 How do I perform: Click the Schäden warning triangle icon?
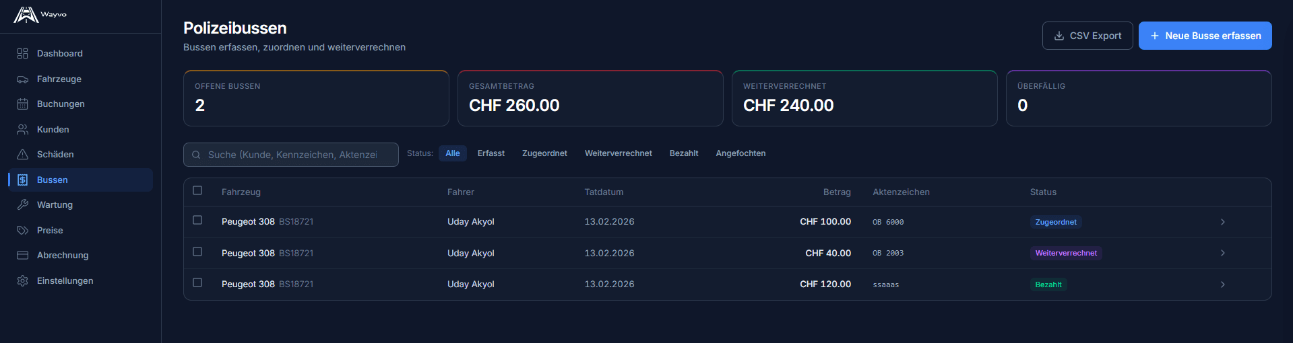(x=22, y=155)
